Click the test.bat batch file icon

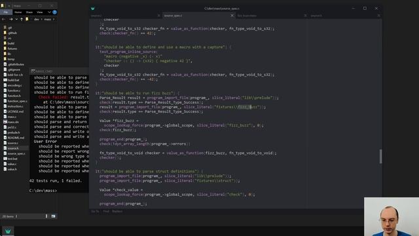(x=5, y=159)
